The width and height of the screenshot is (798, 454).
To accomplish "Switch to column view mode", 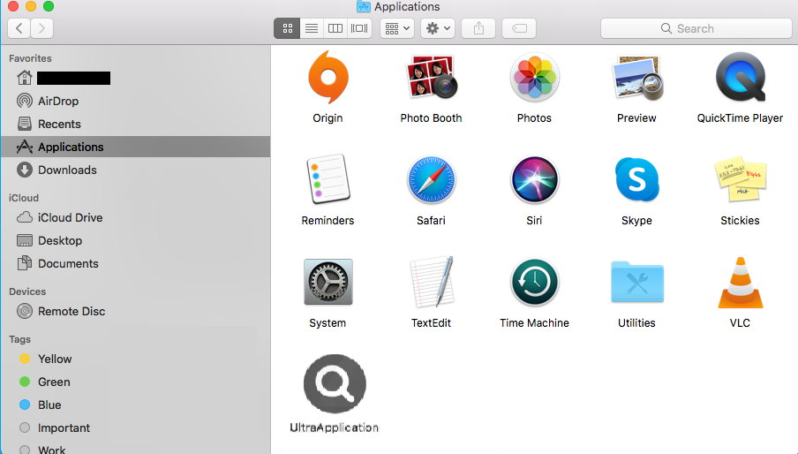I will (x=335, y=28).
